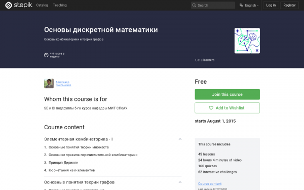Click the Free price label
304x190 pixels.
[201, 82]
